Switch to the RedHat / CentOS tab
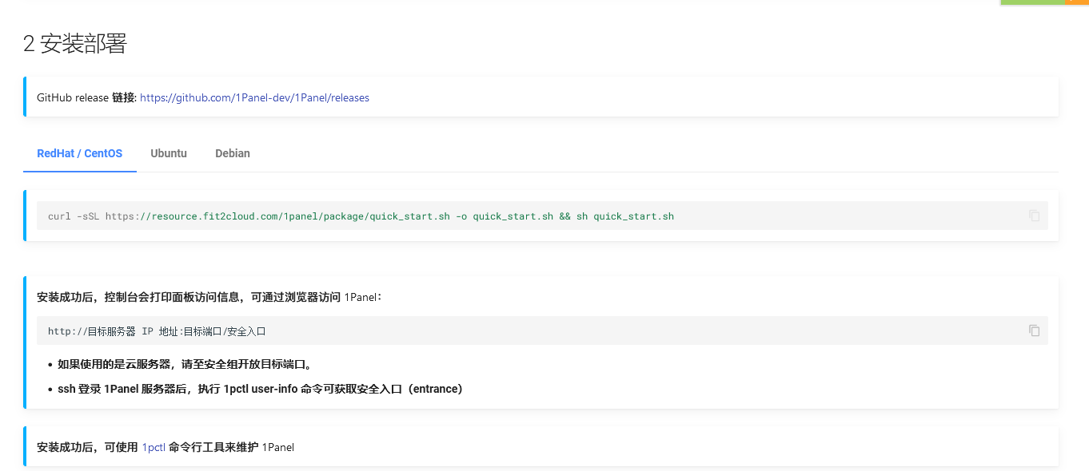The image size is (1089, 471). click(80, 153)
